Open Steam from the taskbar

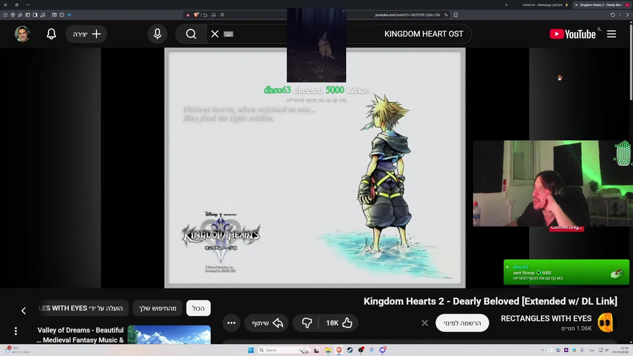pos(350,350)
